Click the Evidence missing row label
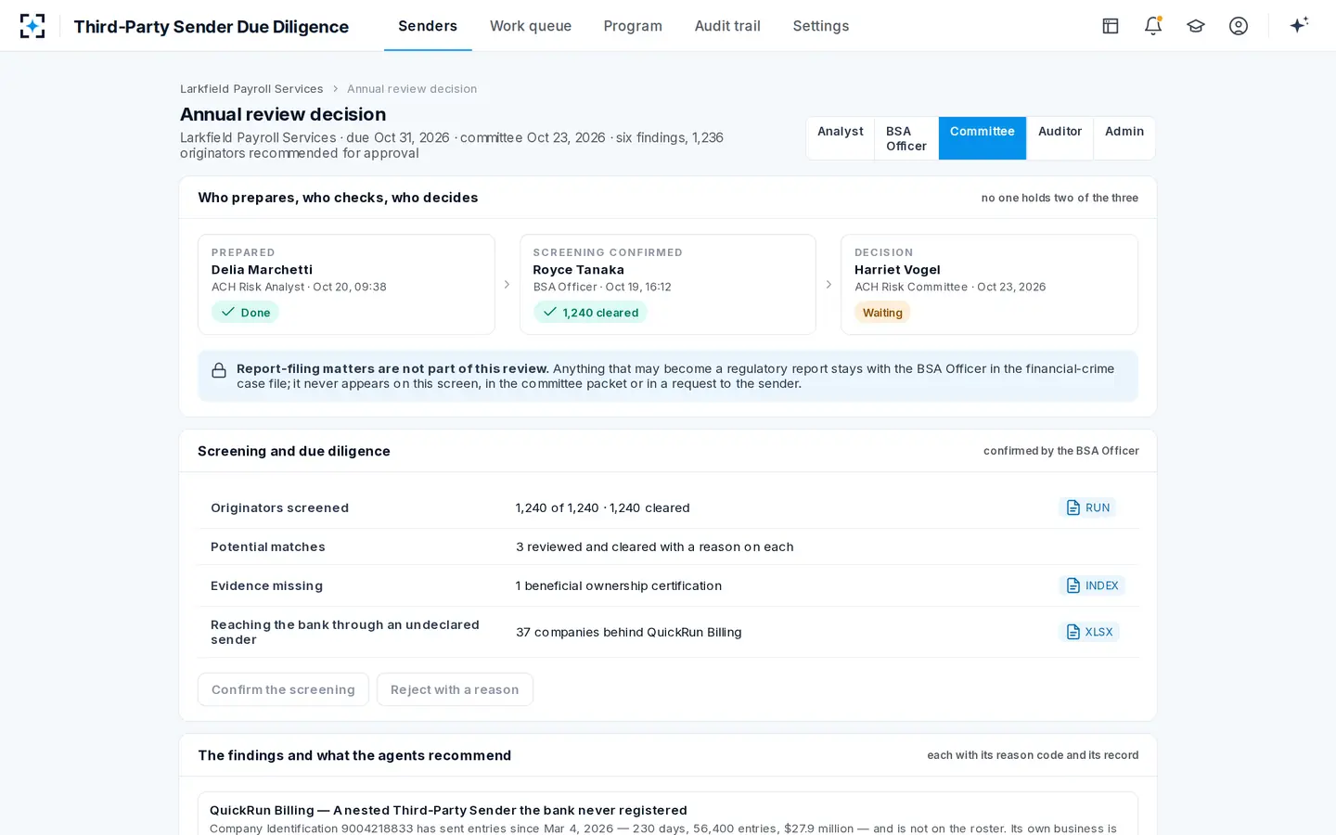Image resolution: width=1336 pixels, height=835 pixels. coord(267,585)
